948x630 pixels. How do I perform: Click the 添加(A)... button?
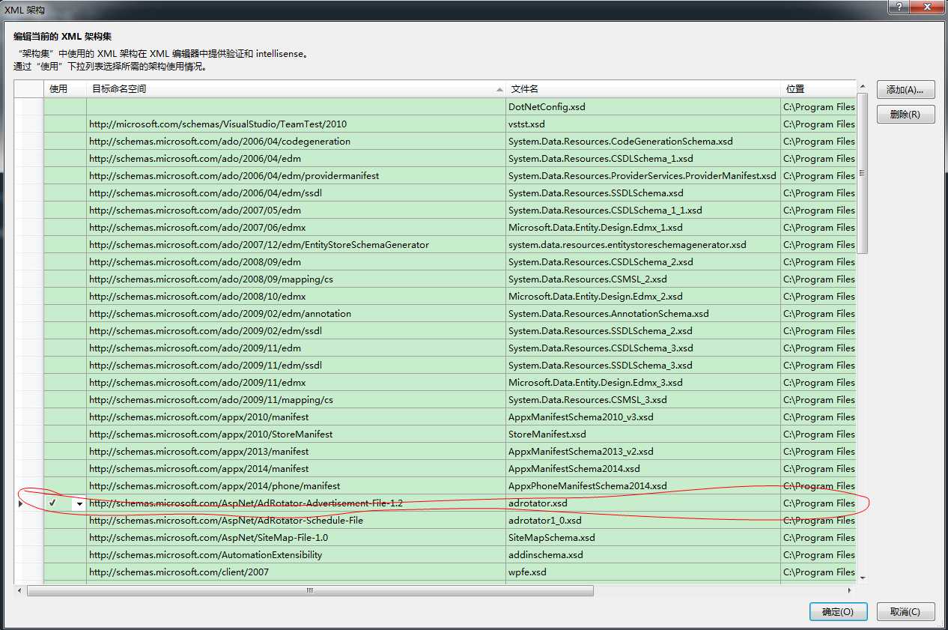point(906,89)
